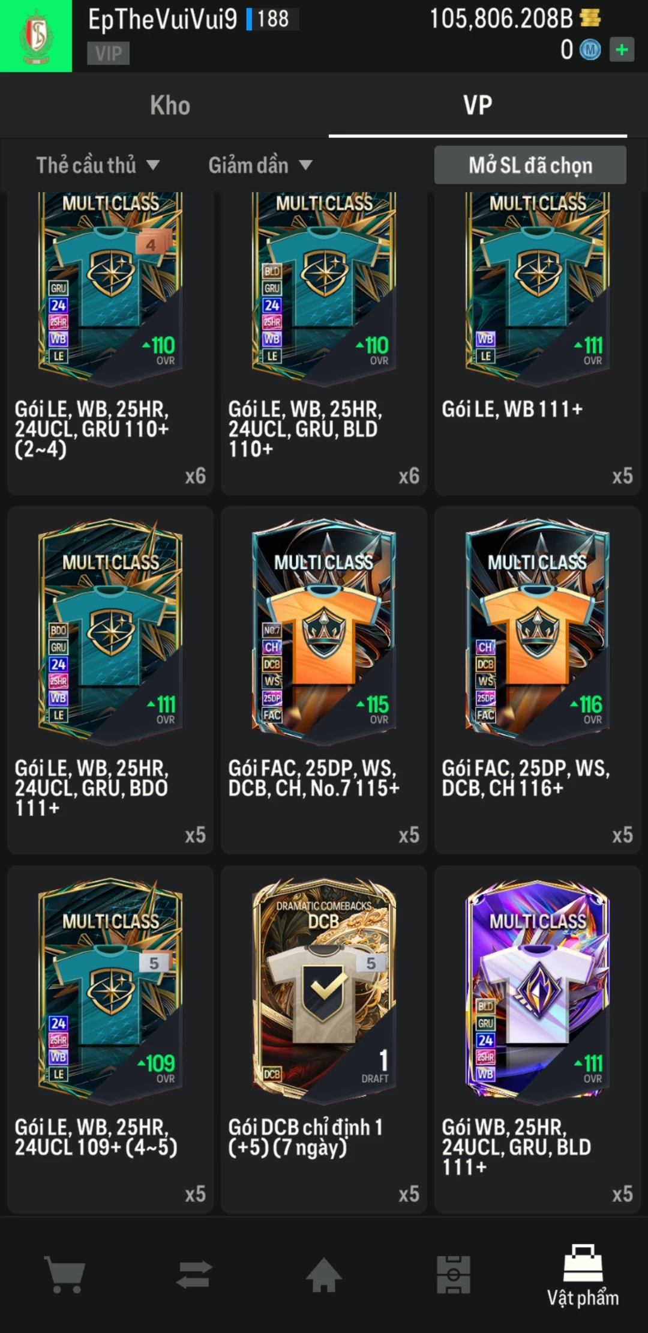Select the Gói FAC 25DP No.7 115+ pack
The image size is (648, 1333).
pyautogui.click(x=324, y=680)
